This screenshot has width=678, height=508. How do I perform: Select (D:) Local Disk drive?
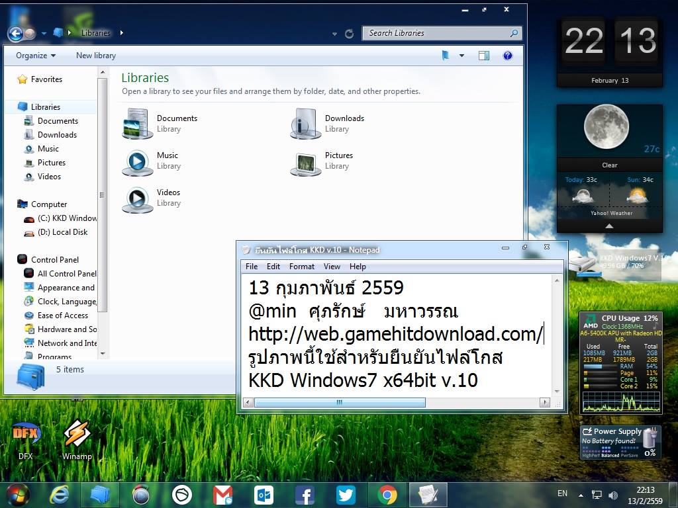click(62, 232)
